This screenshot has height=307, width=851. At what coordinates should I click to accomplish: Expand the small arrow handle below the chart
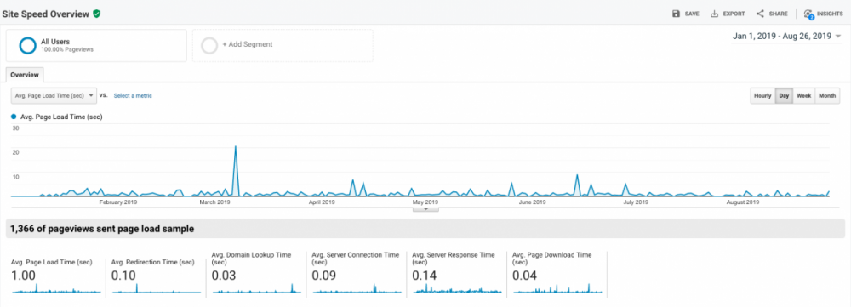426,209
